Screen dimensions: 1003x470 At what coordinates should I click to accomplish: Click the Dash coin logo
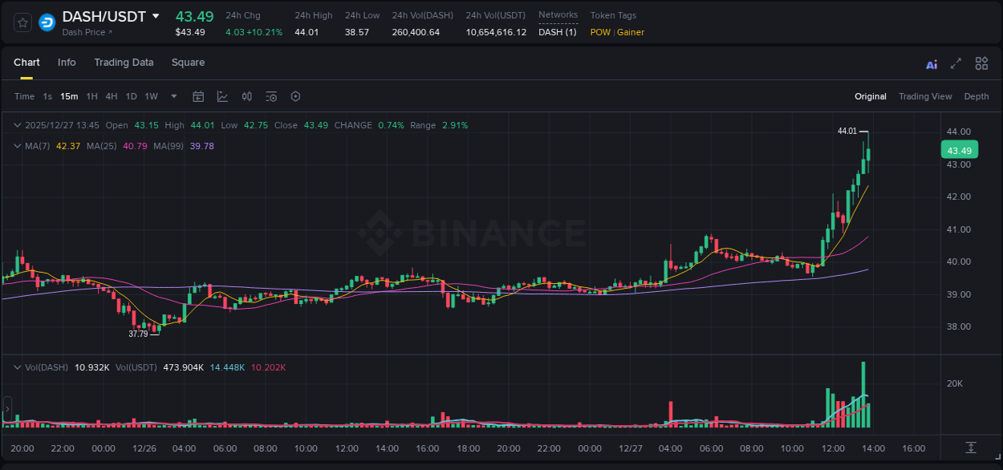tap(47, 22)
